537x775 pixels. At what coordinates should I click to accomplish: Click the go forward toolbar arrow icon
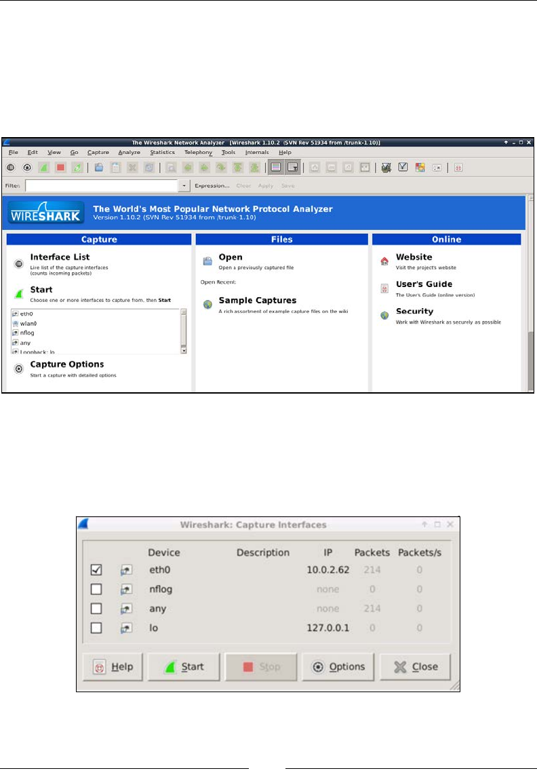204,168
